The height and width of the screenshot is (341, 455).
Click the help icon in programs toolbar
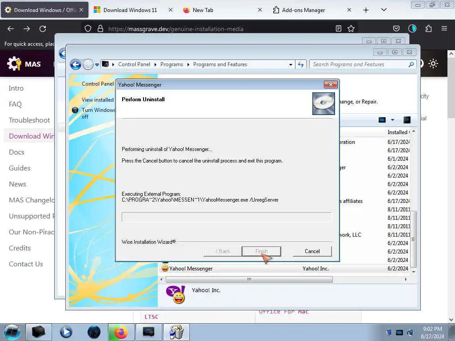[407, 120]
